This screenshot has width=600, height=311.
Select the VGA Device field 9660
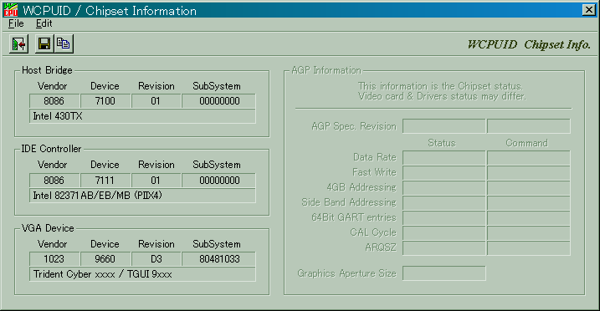click(x=105, y=259)
